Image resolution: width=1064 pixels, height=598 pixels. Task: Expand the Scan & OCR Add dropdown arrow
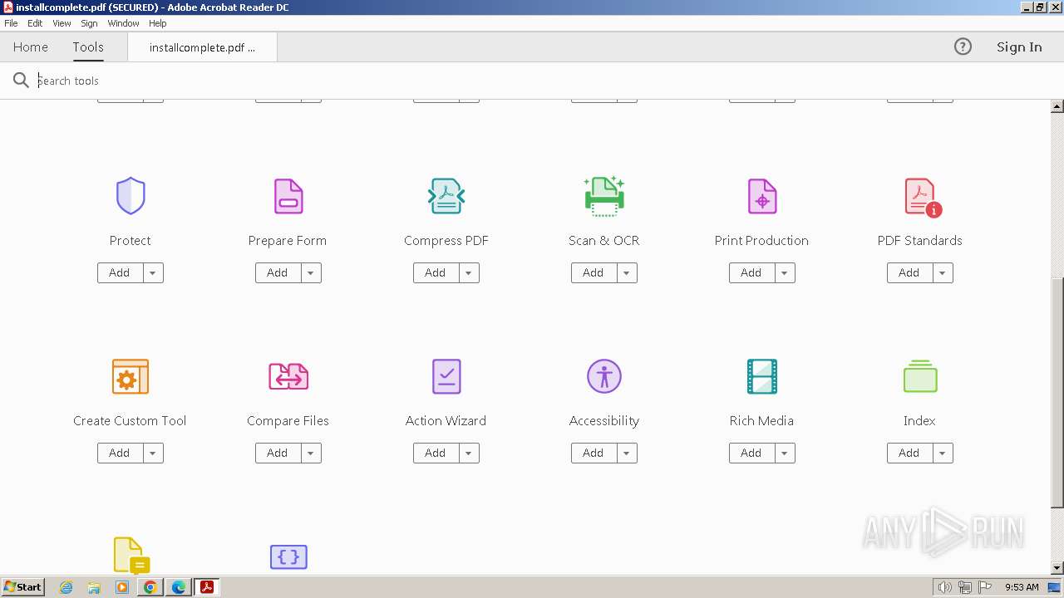tap(627, 272)
